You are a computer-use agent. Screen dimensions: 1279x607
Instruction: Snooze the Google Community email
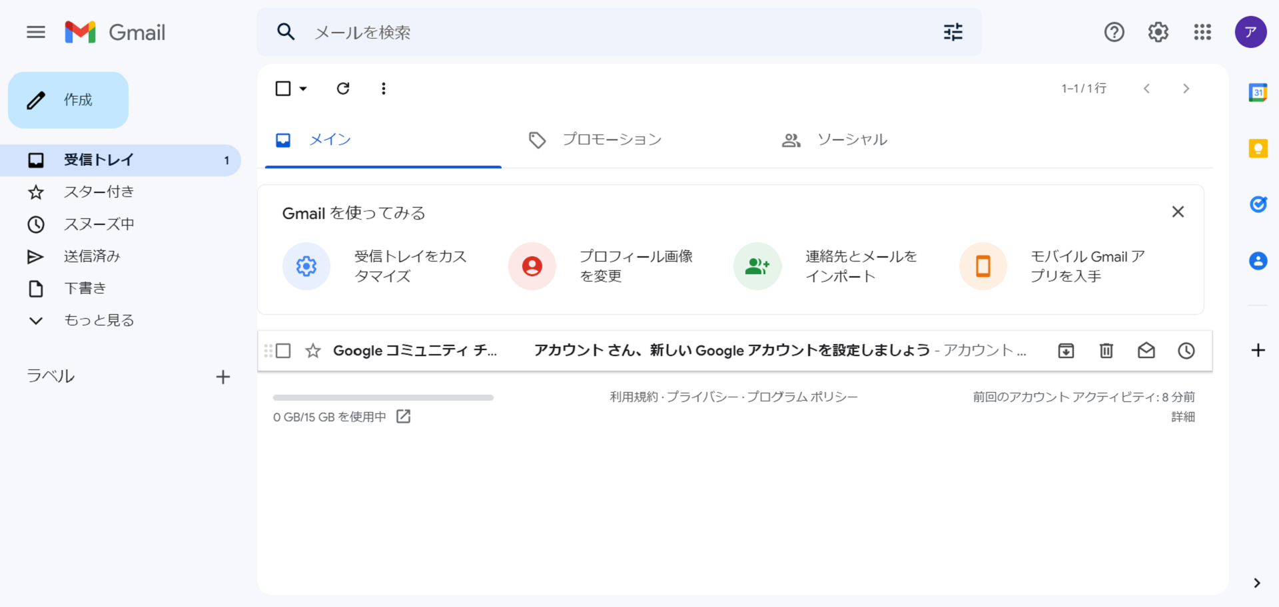click(1186, 351)
